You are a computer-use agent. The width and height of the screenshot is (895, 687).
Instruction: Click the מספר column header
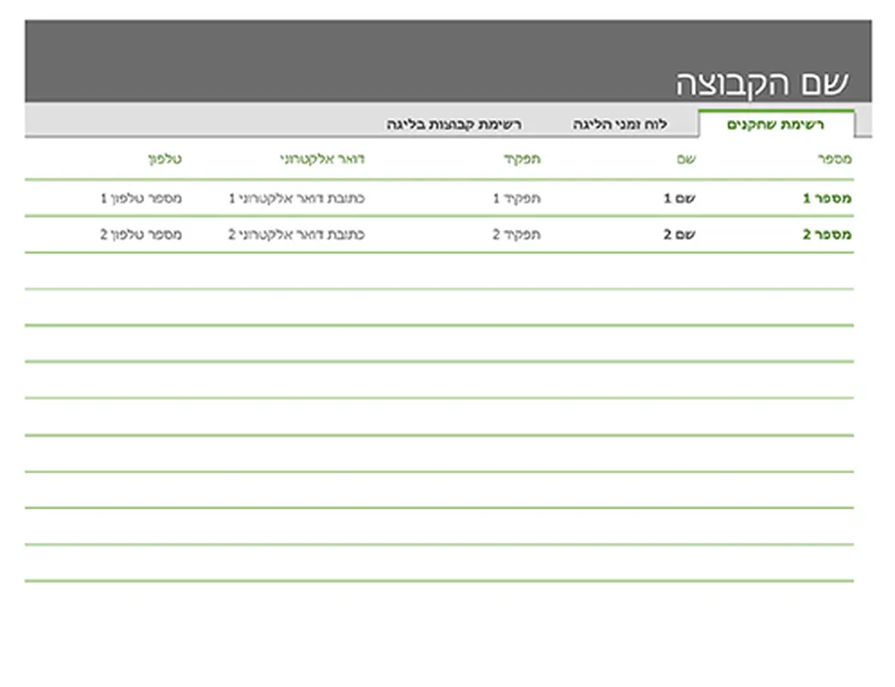click(x=835, y=159)
